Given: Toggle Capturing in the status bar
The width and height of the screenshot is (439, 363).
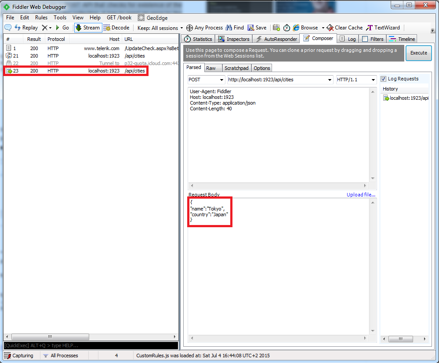Looking at the screenshot, I should pos(19,356).
